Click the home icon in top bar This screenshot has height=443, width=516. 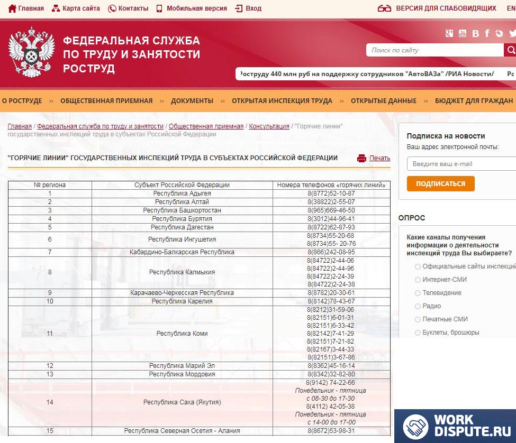point(12,8)
